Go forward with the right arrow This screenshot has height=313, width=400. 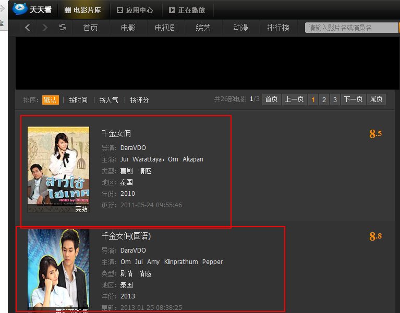pyautogui.click(x=45, y=28)
